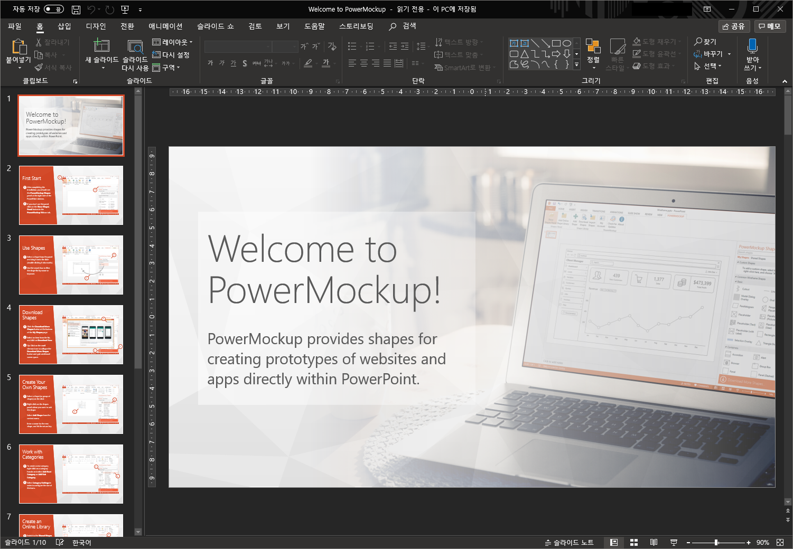Open the Layout (레이아웃) dropdown
The width and height of the screenshot is (793, 549).
[173, 42]
